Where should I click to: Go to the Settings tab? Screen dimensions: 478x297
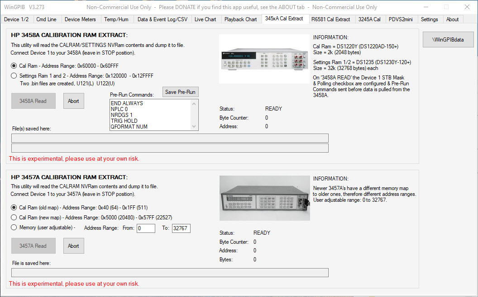click(x=429, y=19)
